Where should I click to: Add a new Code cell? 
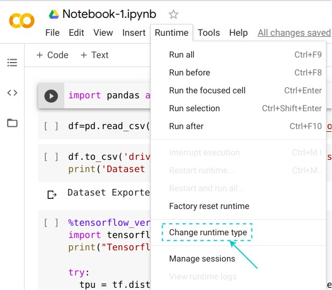point(53,55)
